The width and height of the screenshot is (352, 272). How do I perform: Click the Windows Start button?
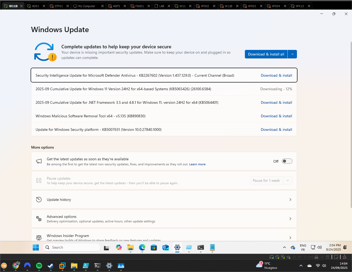[36, 248]
